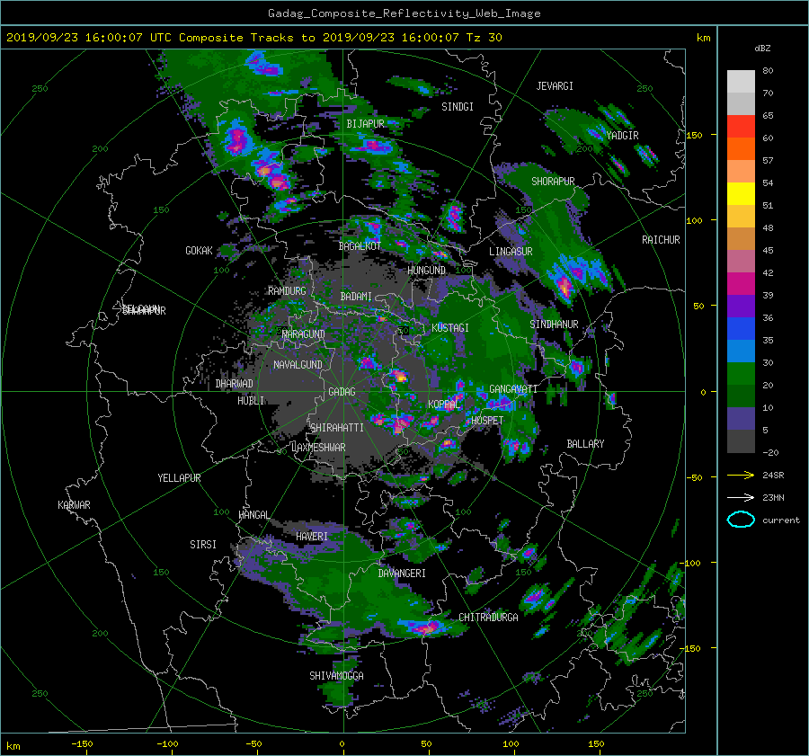Click the 80 dBZ value in legend

(768, 71)
